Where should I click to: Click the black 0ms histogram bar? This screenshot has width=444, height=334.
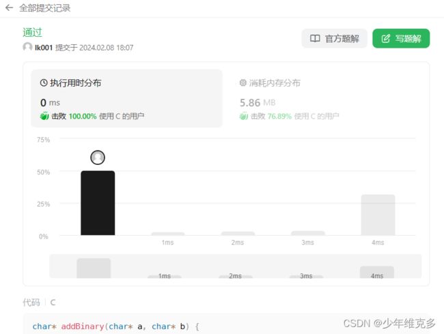tap(98, 203)
